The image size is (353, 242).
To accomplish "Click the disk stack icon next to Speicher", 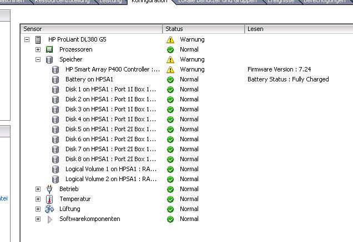I will (49, 60).
